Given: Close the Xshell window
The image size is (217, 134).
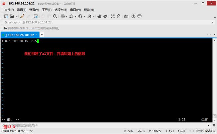Looking at the screenshot, I should pyautogui.click(x=211, y=3).
